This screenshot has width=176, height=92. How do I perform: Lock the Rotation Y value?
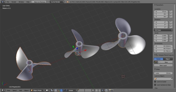click(171, 25)
